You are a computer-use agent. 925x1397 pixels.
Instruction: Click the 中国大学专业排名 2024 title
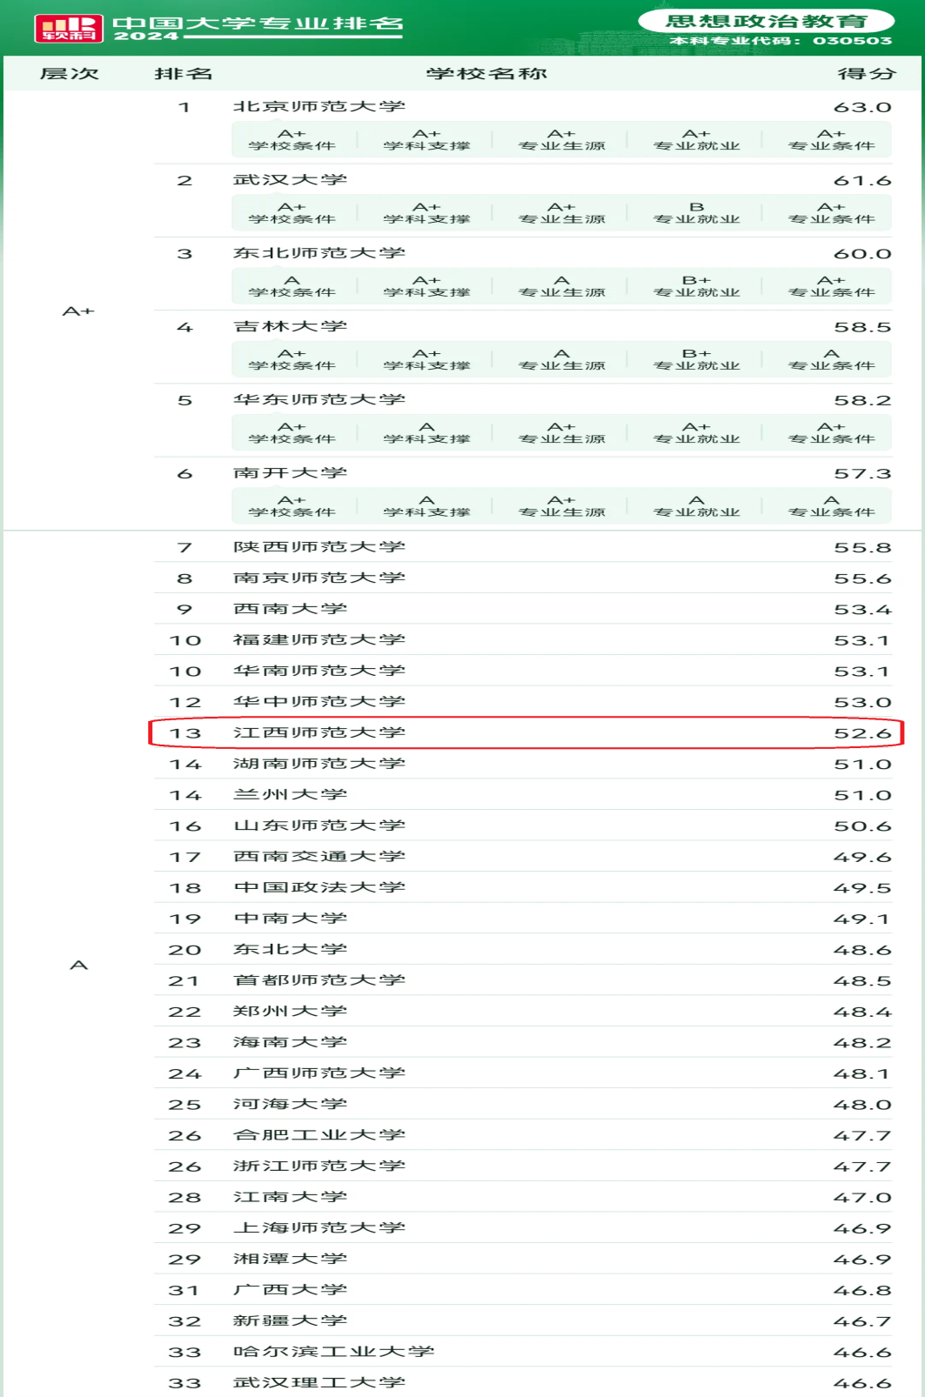[x=258, y=28]
